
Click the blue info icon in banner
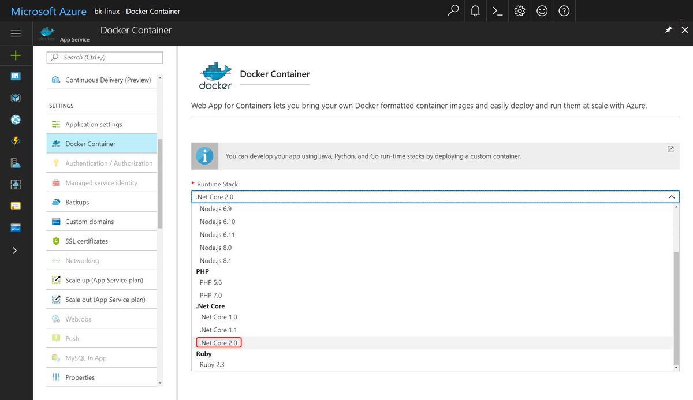pos(204,155)
